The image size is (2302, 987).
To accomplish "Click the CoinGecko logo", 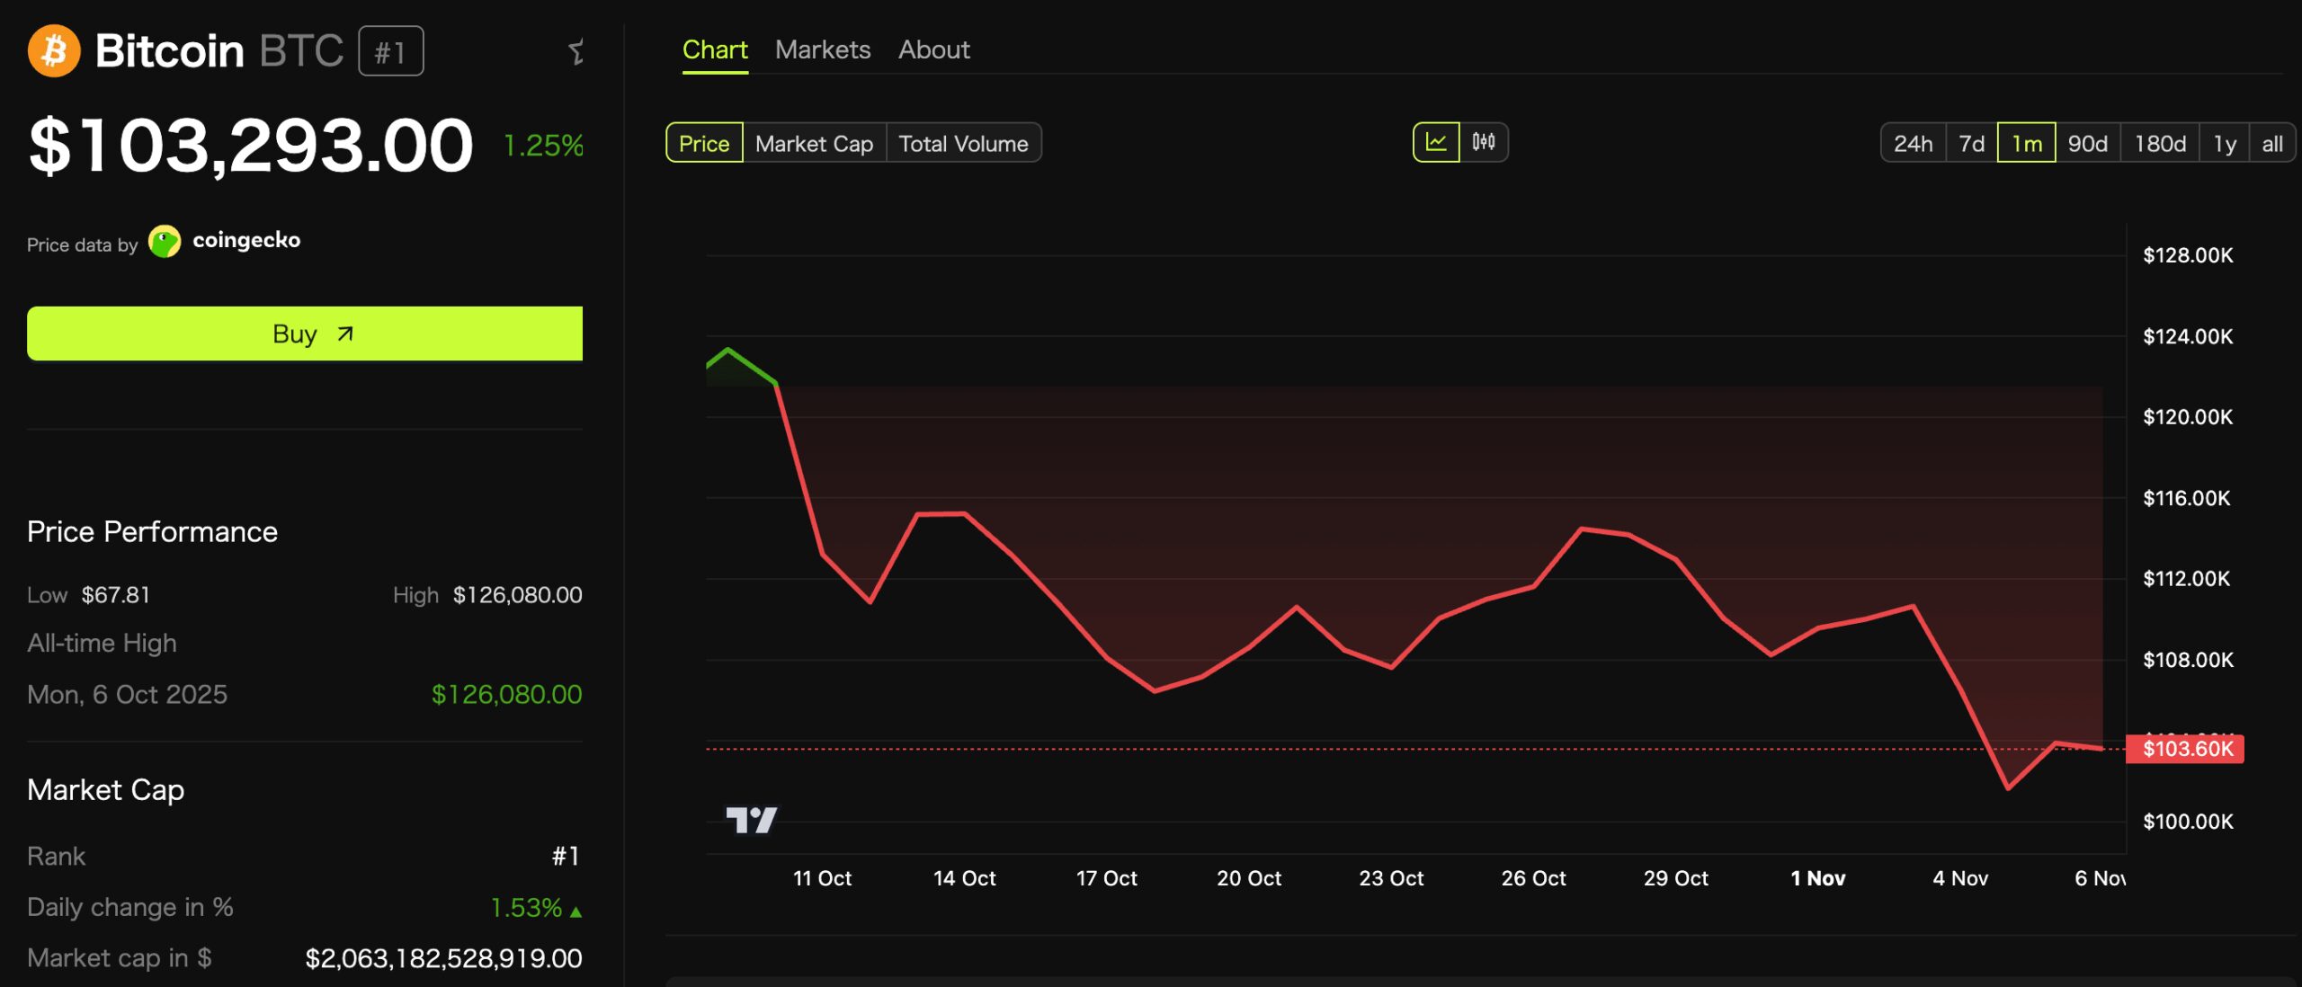I will pyautogui.click(x=165, y=241).
